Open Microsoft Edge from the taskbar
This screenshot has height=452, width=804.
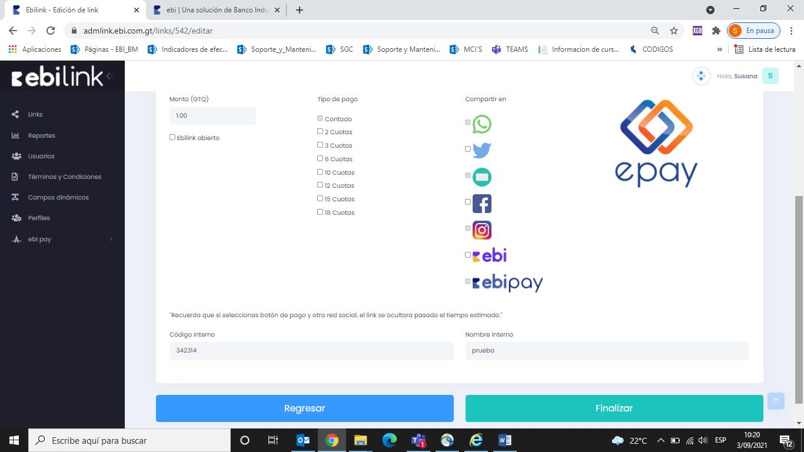point(390,440)
